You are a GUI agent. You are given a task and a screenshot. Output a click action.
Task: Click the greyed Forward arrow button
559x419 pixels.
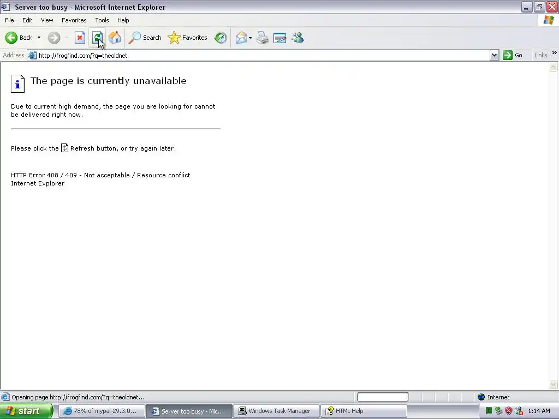[54, 38]
